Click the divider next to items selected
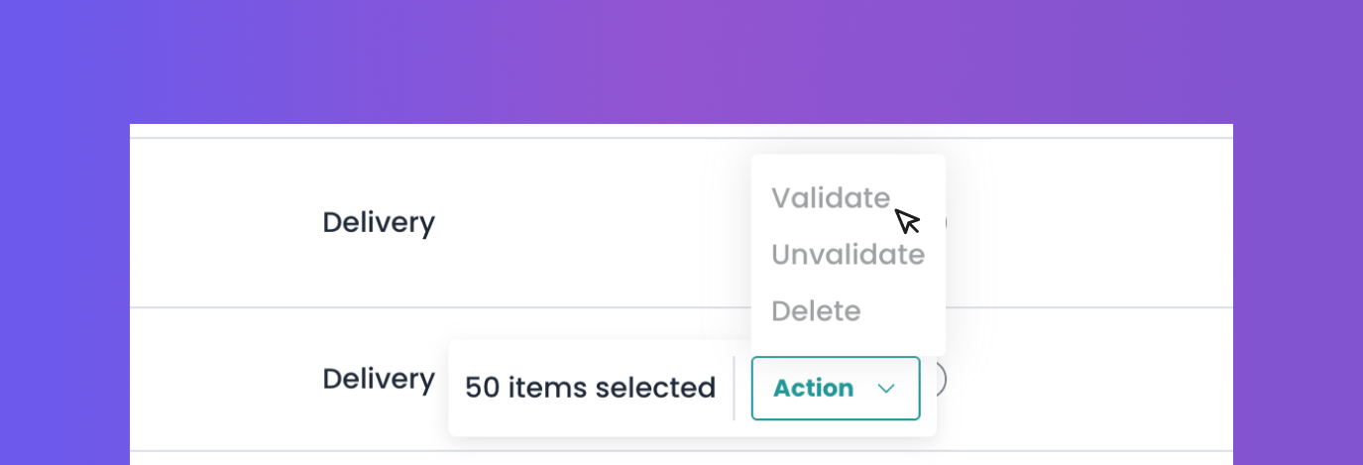1363x465 pixels. (x=734, y=388)
